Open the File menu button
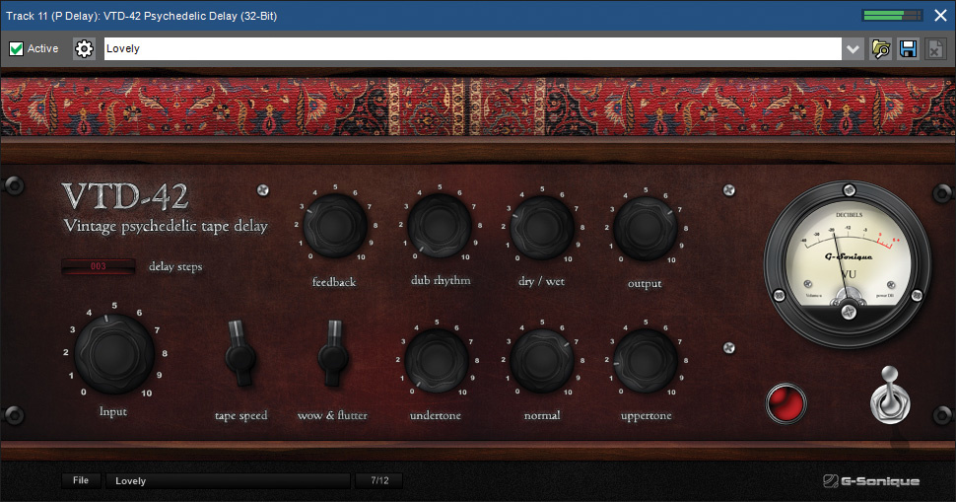The image size is (956, 502). pyautogui.click(x=81, y=480)
